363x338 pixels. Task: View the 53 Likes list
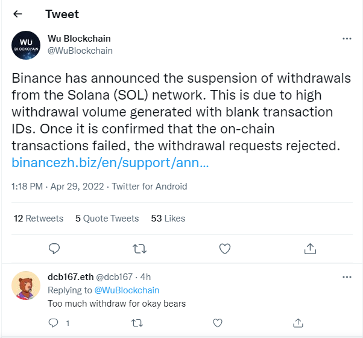[168, 218]
